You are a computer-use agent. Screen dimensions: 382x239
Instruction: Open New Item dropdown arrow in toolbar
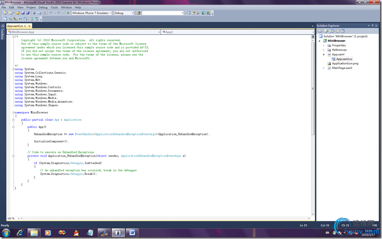pyautogui.click(x=14, y=13)
